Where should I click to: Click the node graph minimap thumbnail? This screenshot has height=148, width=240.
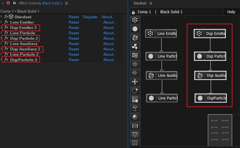point(220,130)
